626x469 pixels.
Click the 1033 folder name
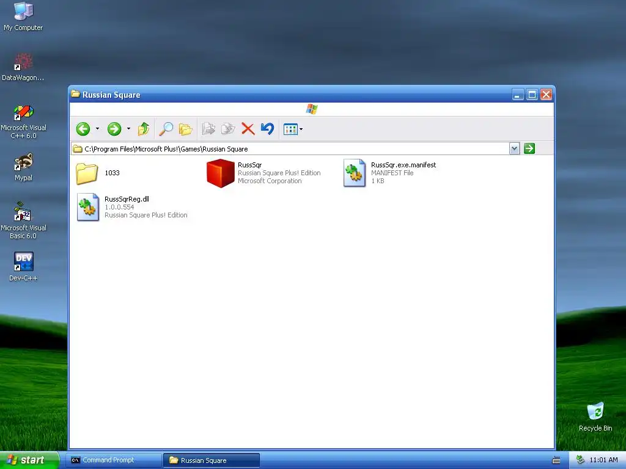tap(112, 173)
